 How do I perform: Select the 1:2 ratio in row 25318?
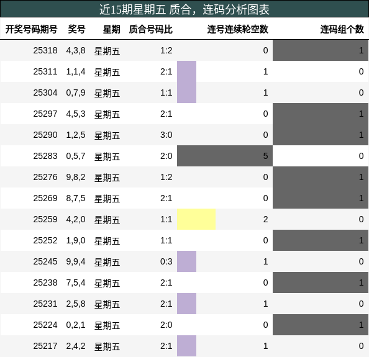pyautogui.click(x=166, y=50)
